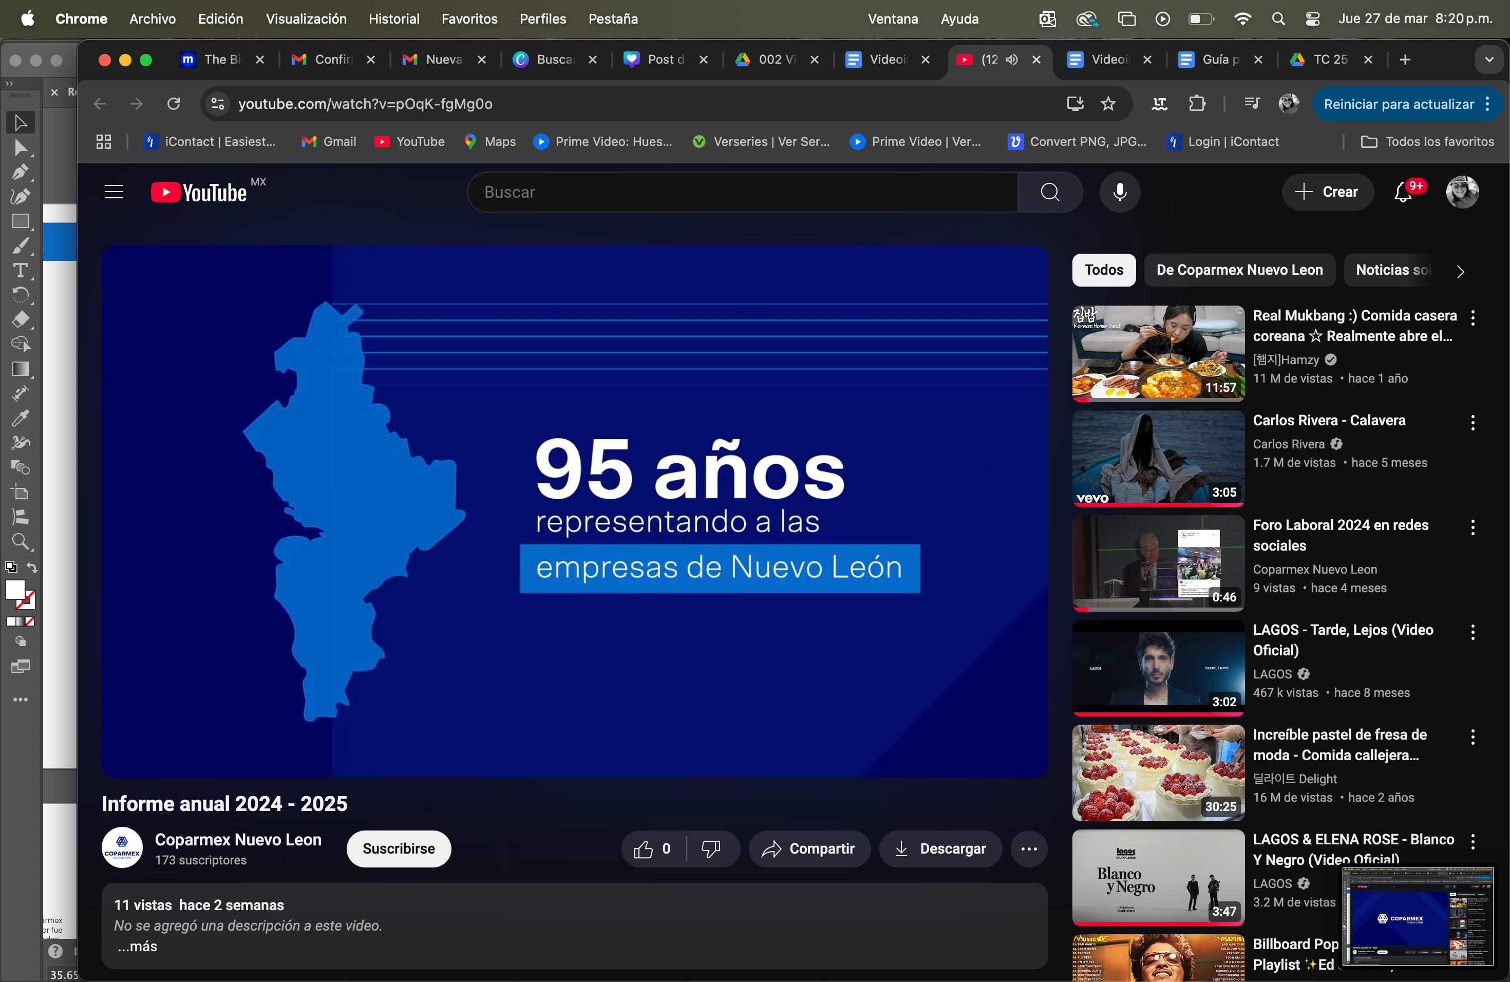Choose the Rotate tool in Illustrator
The height and width of the screenshot is (982, 1510).
(x=21, y=295)
